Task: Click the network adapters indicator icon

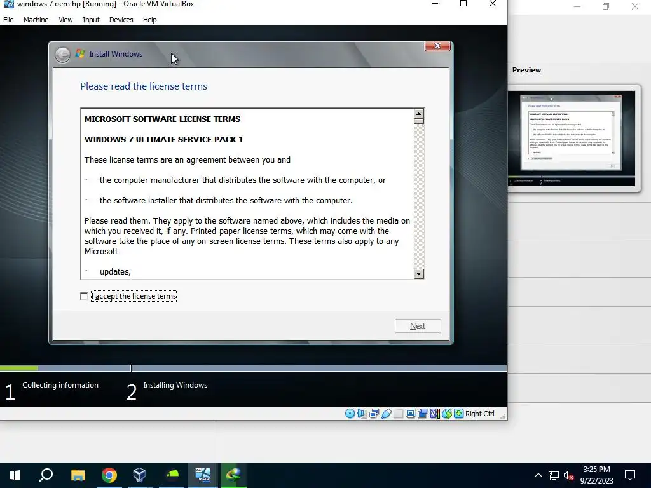Action: coord(374,414)
